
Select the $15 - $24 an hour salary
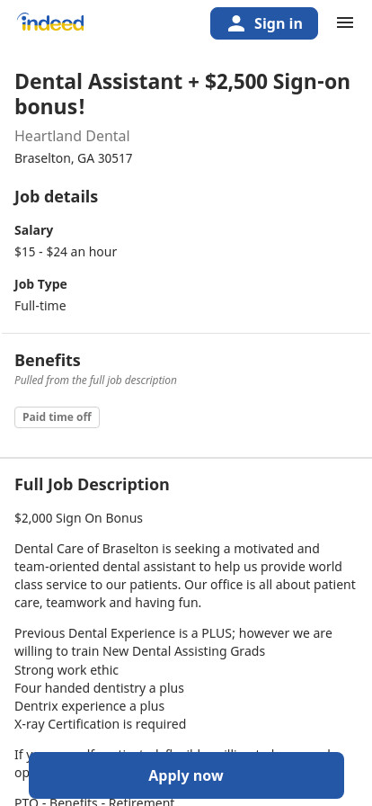pos(66,252)
